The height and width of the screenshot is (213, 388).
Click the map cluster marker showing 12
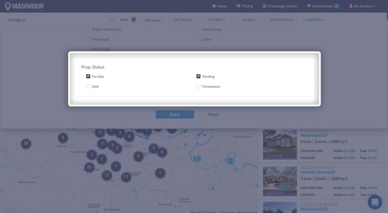pyautogui.click(x=107, y=175)
